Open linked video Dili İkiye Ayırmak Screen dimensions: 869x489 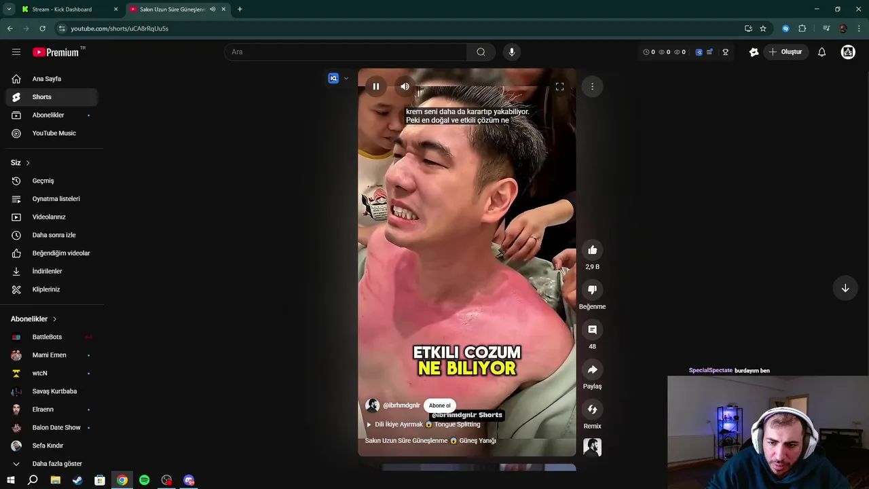coord(423,424)
